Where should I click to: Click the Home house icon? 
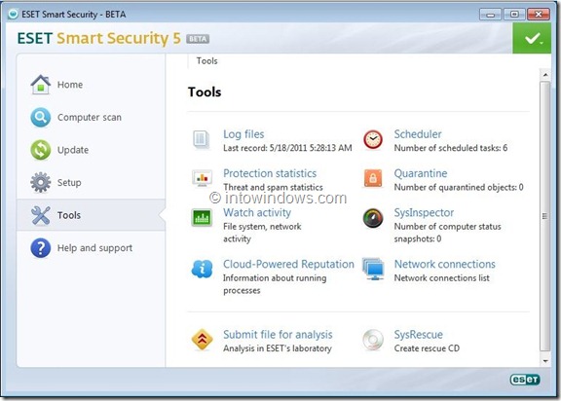pos(41,85)
